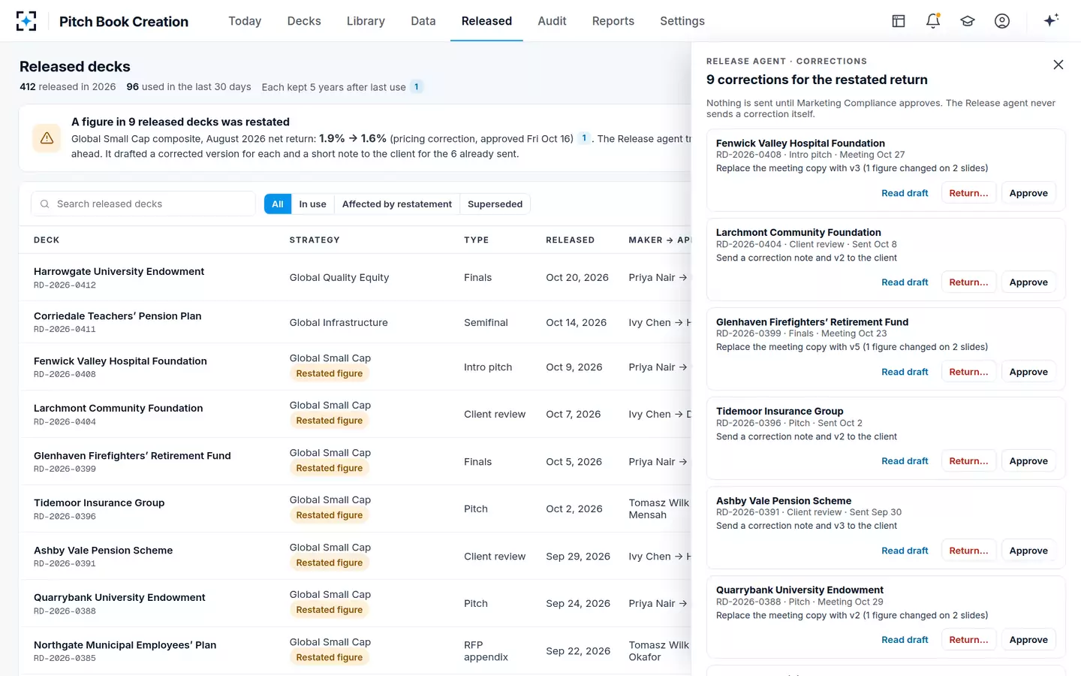The width and height of the screenshot is (1081, 676).
Task: Open the layout panel icon in header
Action: [x=899, y=21]
